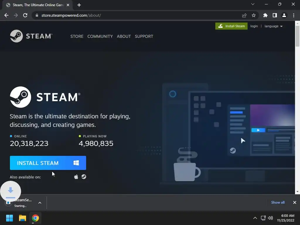Click the page vertical scrollbar thumb
This screenshot has width=300, height=225.
click(x=297, y=36)
